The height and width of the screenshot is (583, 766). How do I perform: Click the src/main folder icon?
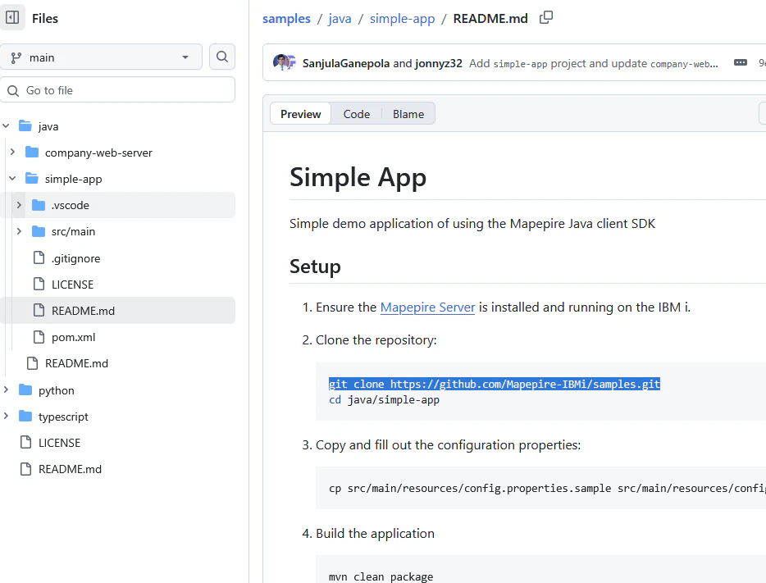click(39, 231)
